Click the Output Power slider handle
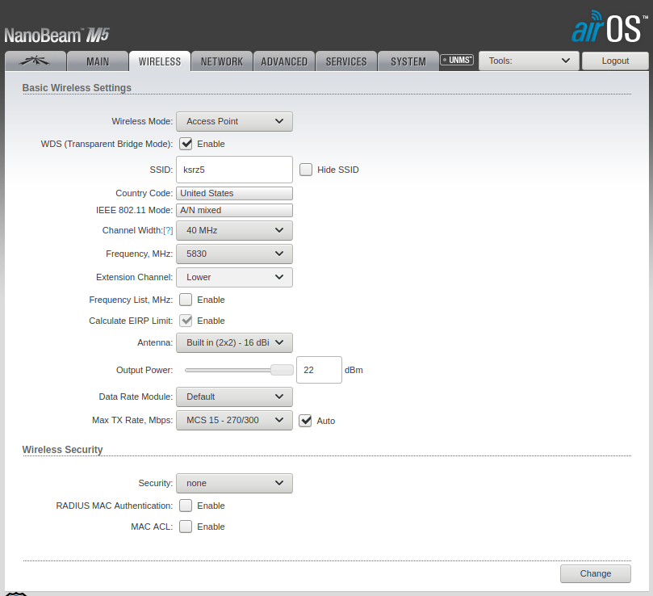 click(282, 370)
